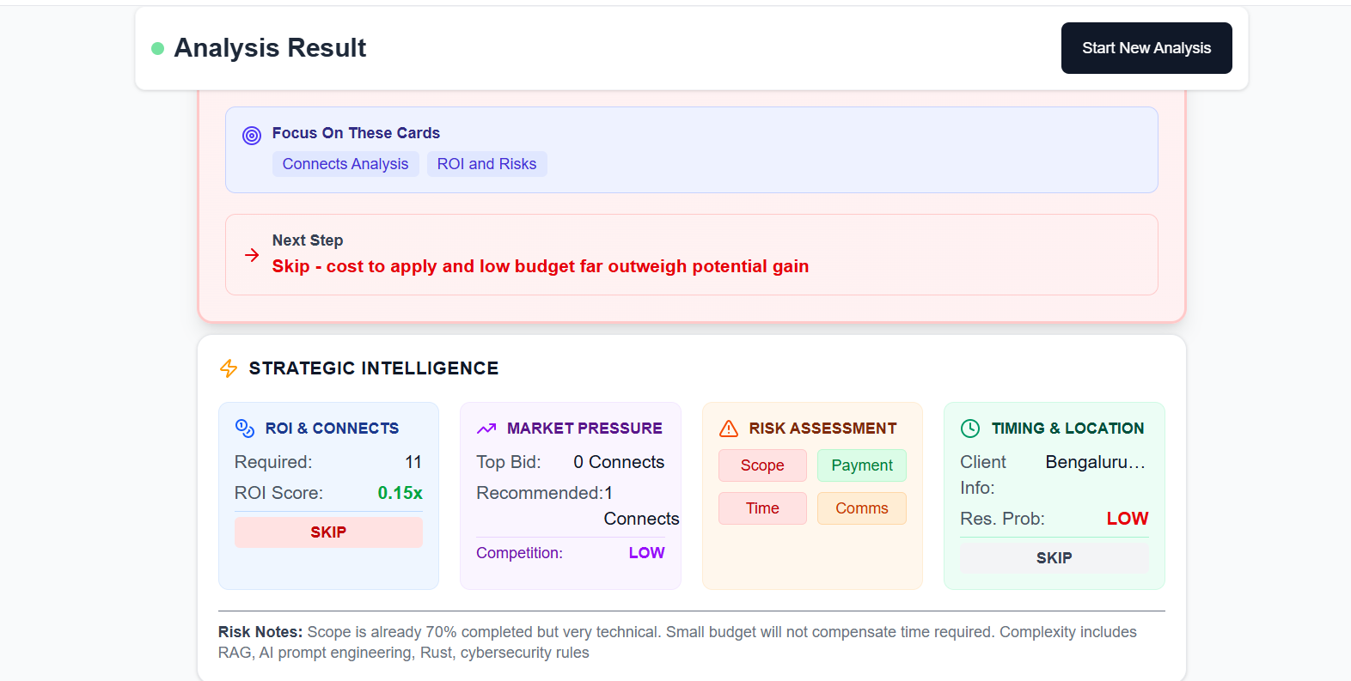
Task: Click the green Payment risk badge
Action: [x=862, y=465]
